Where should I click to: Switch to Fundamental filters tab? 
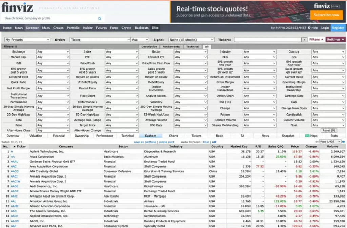point(171,47)
